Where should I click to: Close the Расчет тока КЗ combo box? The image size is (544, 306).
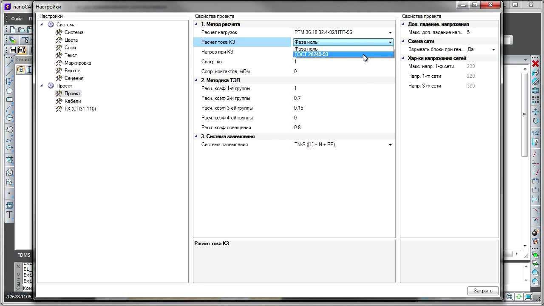click(390, 42)
